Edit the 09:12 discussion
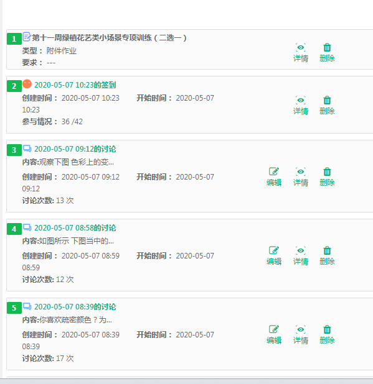Viewport: 373px width, 384px height. pos(274,177)
